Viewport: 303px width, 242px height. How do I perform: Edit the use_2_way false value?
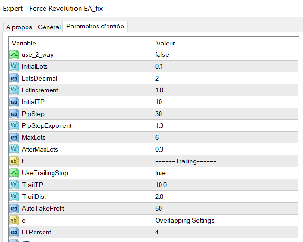[x=162, y=54]
